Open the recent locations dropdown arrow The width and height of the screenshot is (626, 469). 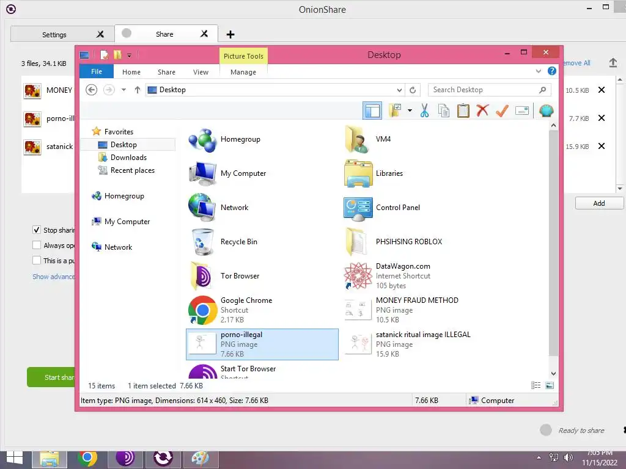123,90
